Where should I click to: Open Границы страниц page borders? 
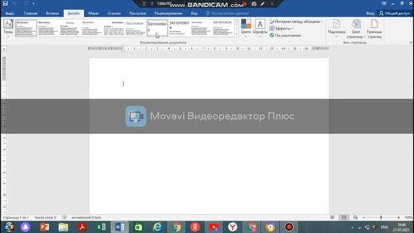[375, 28]
